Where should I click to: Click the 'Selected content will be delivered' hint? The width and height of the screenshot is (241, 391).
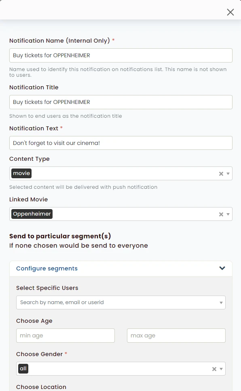83,187
